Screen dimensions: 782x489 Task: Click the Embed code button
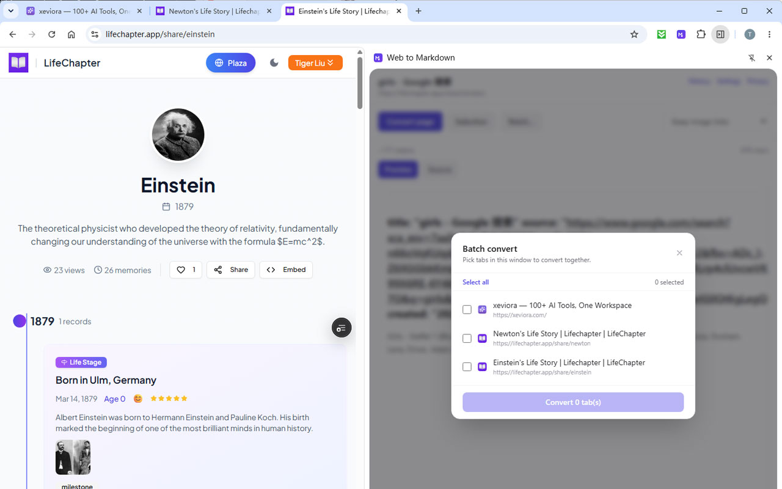[x=286, y=270]
